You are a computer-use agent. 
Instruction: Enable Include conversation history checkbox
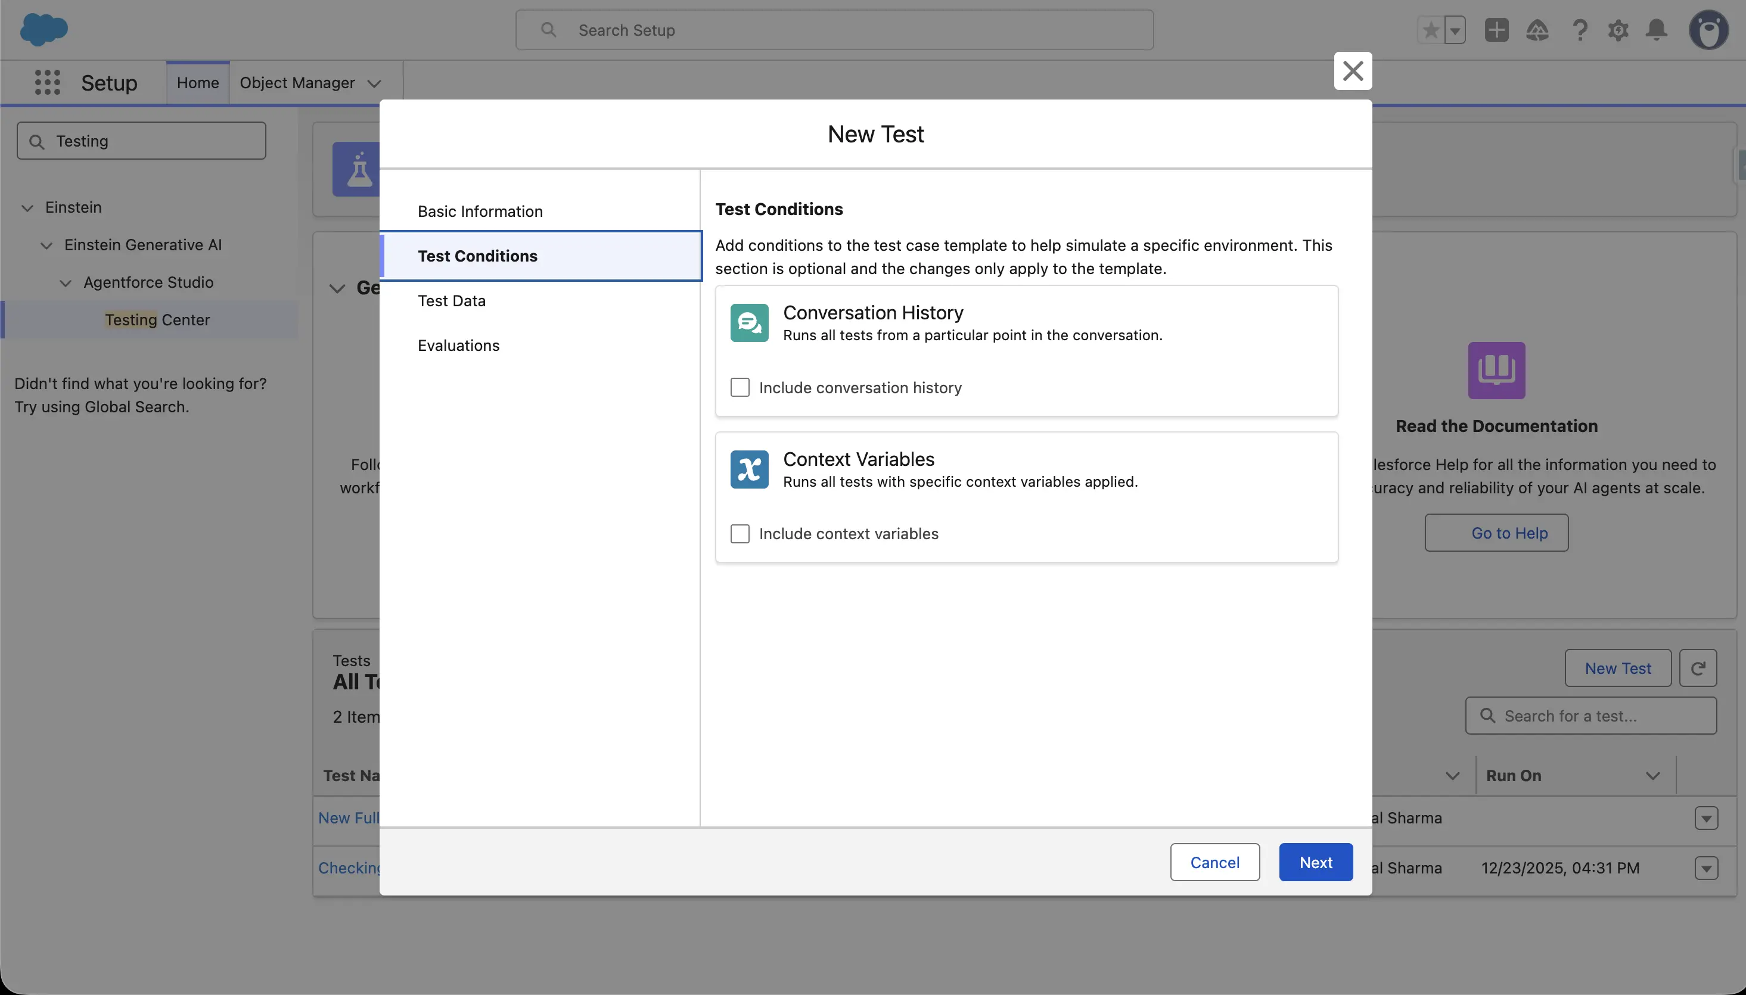pos(740,387)
